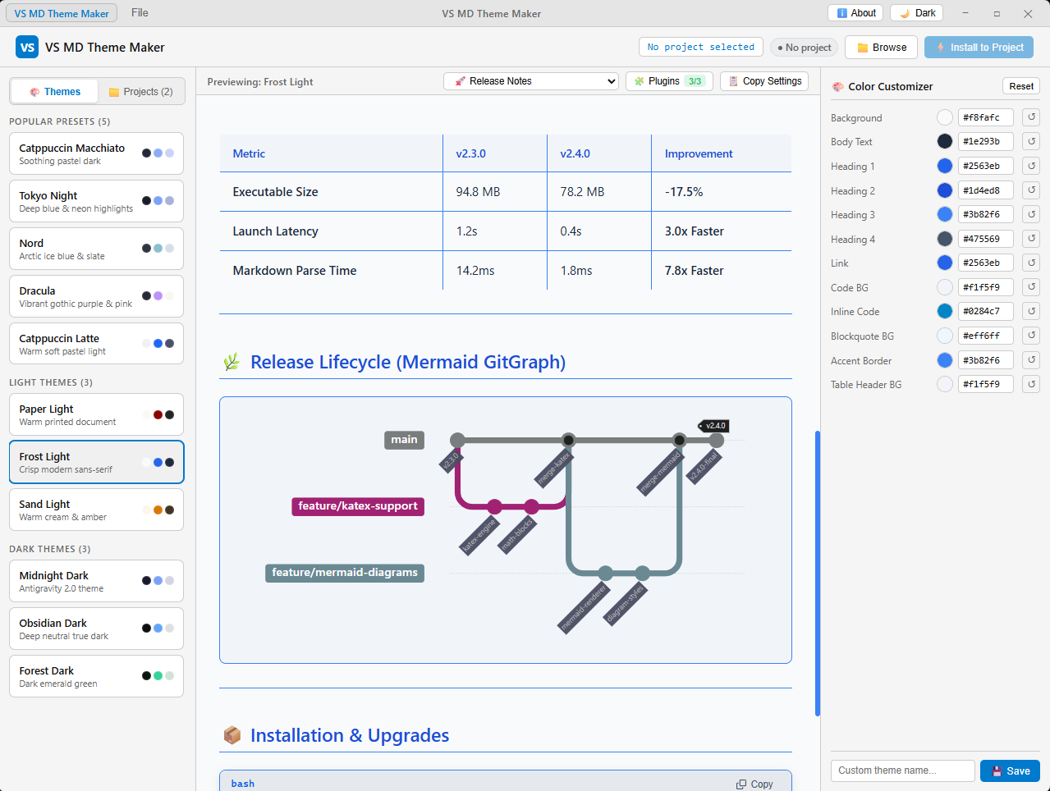This screenshot has width=1050, height=791.
Task: Reset the Heading 4 color value
Action: [1032, 239]
